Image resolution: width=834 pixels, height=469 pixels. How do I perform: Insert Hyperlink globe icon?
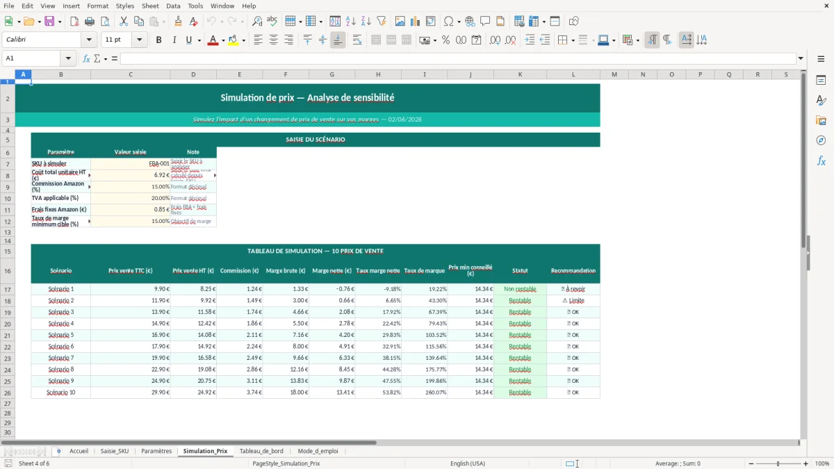(x=470, y=21)
